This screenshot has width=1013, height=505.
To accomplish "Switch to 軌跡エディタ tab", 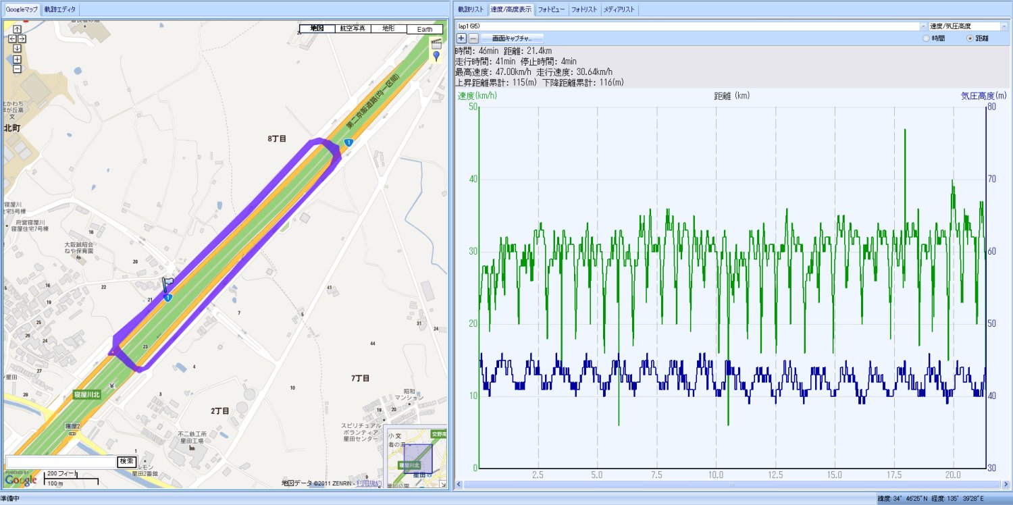I will (60, 9).
